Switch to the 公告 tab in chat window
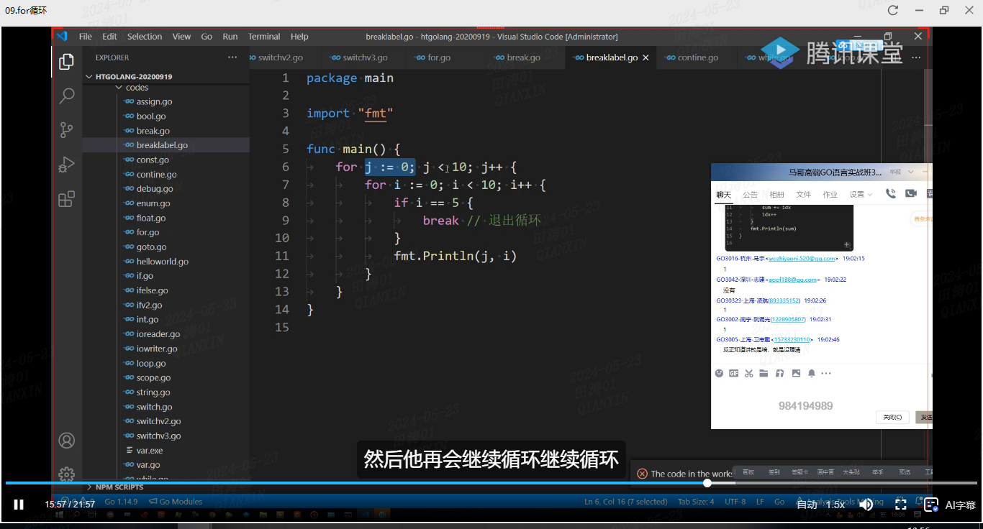Image resolution: width=983 pixels, height=529 pixels. pos(750,195)
